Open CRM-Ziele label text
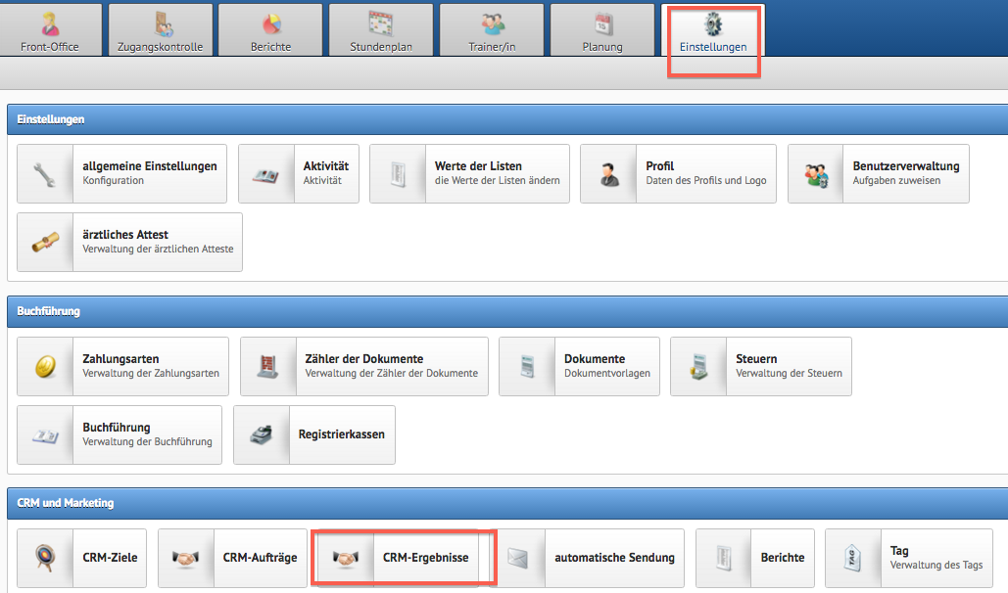 (110, 558)
